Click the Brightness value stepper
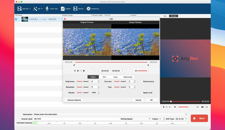The height and width of the screenshot is (130, 225). point(99,81)
